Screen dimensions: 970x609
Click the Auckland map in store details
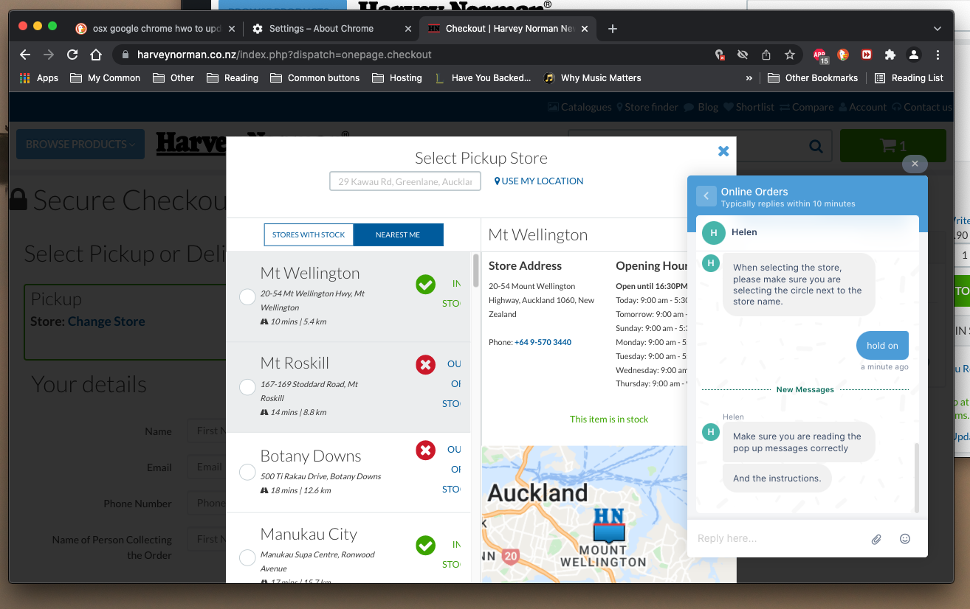point(584,514)
